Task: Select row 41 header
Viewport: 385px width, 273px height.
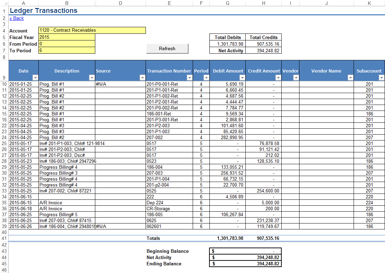Action: [x=4, y=238]
